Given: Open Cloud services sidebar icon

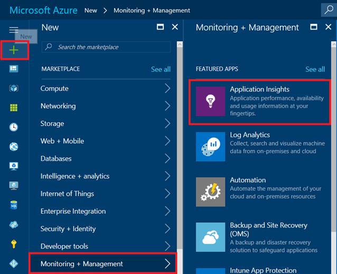Looking at the screenshot, I should coord(14,224).
